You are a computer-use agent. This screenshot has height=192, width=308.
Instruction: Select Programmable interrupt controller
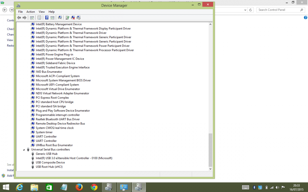58,115
